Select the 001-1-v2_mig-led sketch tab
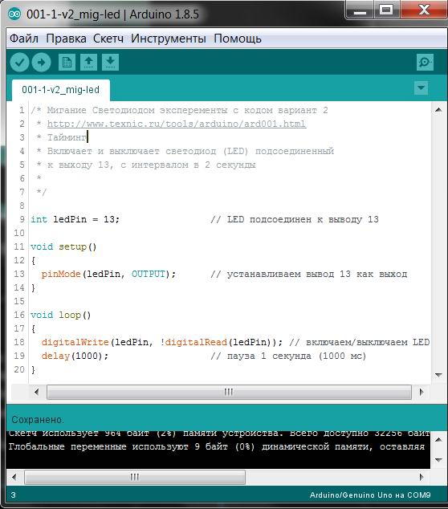The width and height of the screenshot is (448, 509). pyautogui.click(x=61, y=90)
